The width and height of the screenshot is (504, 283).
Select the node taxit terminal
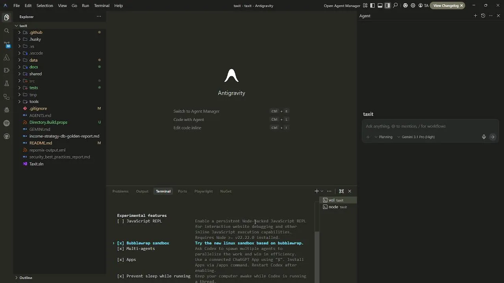(x=339, y=207)
